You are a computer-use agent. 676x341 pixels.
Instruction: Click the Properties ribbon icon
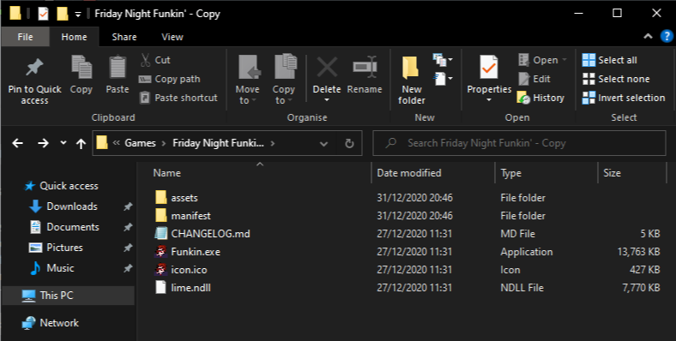point(489,68)
